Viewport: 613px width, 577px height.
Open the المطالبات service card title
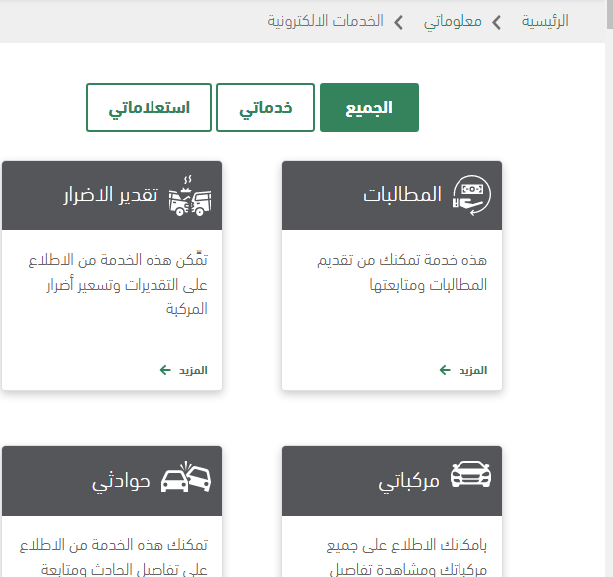coord(402,195)
